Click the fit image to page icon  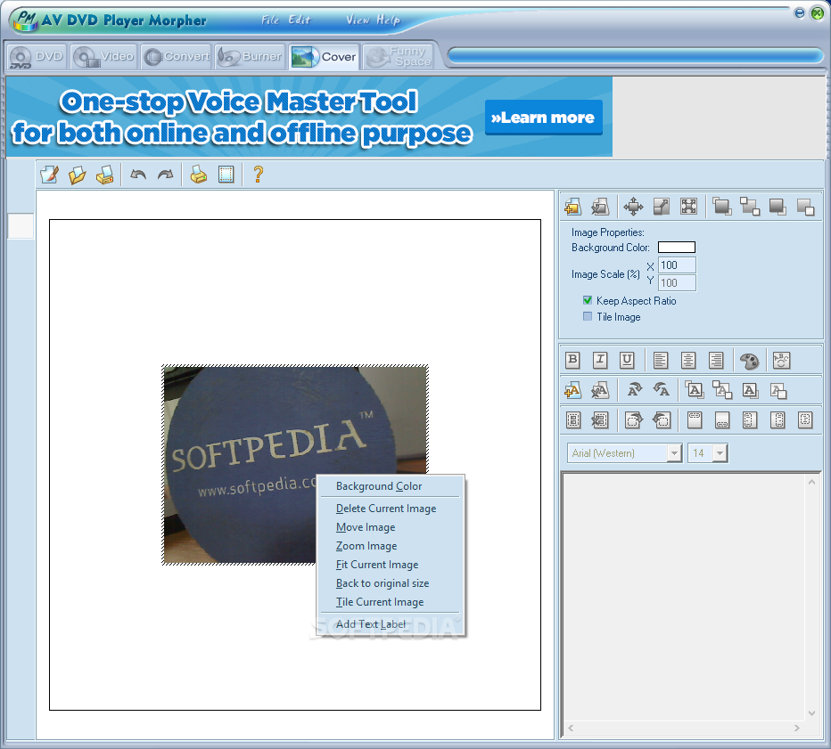(x=688, y=207)
